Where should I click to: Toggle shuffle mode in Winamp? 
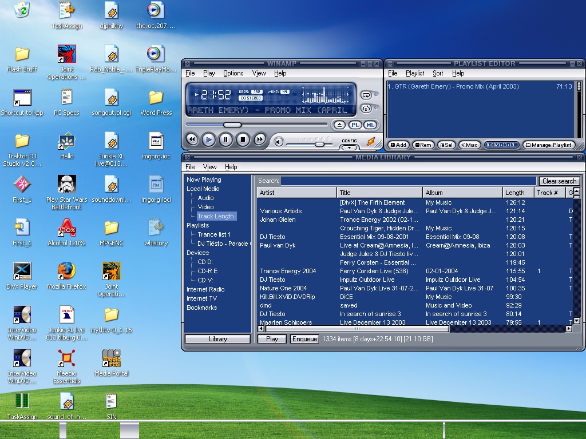(366, 109)
